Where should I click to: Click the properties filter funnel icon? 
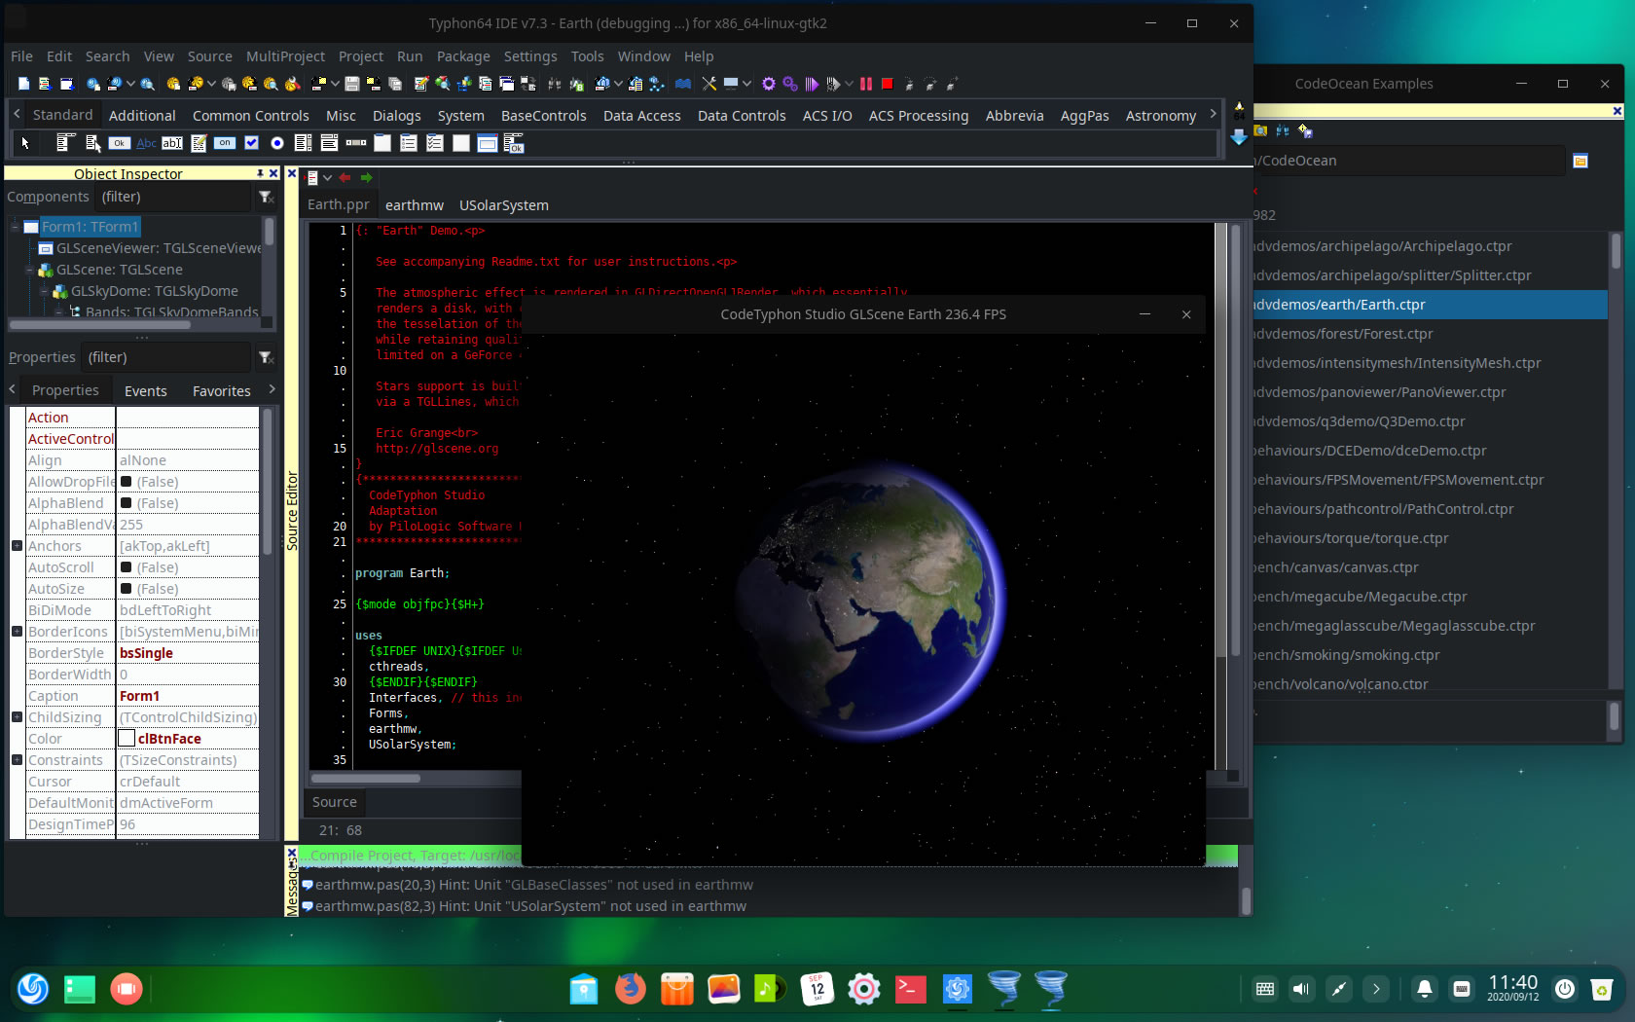click(266, 358)
